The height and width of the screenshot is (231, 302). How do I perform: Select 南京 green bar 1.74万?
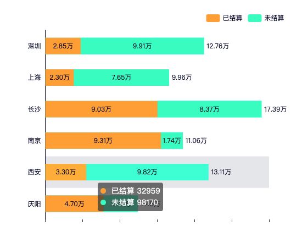click(172, 140)
